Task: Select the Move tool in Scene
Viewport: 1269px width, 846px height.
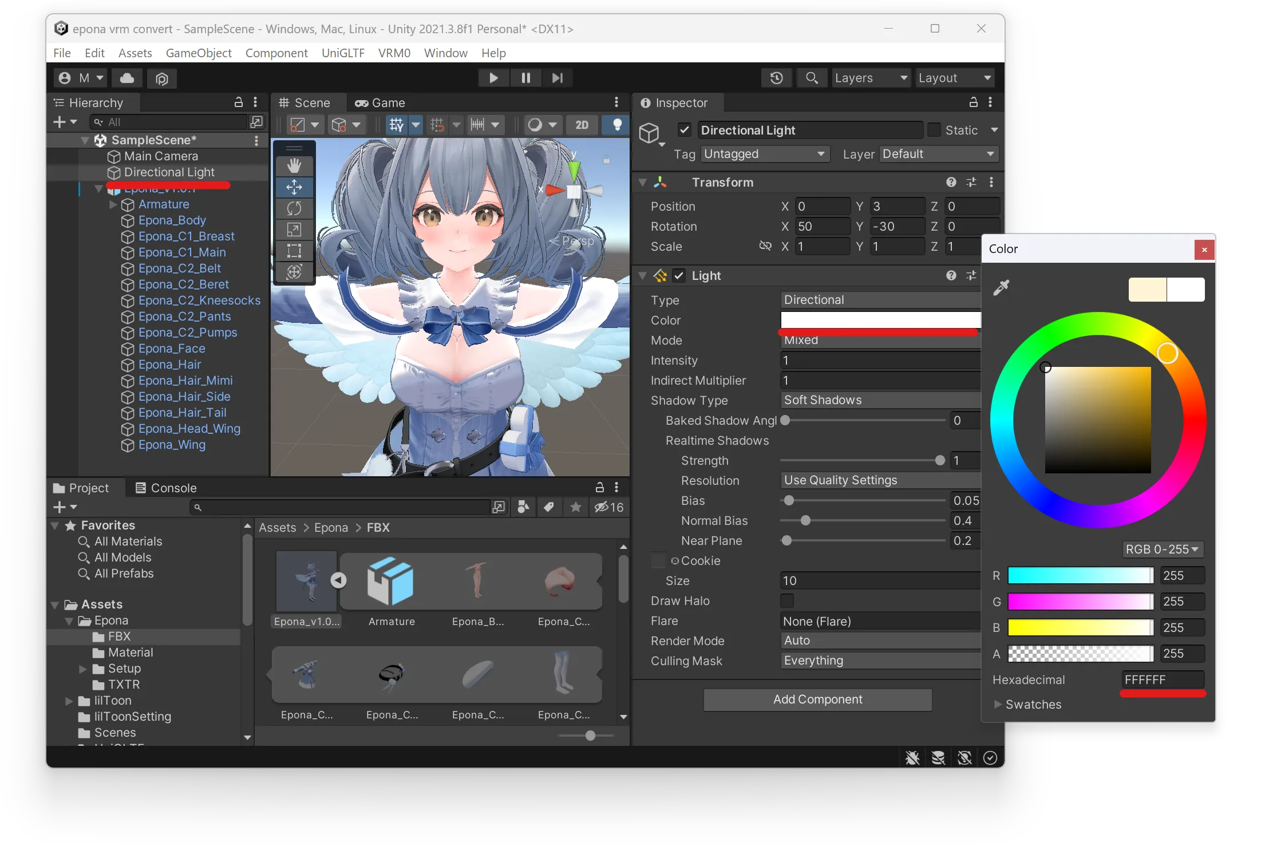Action: coord(294,187)
